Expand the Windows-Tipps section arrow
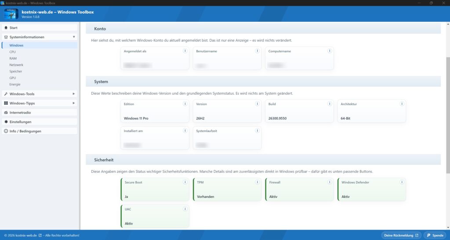The image size is (450, 240). (x=74, y=103)
